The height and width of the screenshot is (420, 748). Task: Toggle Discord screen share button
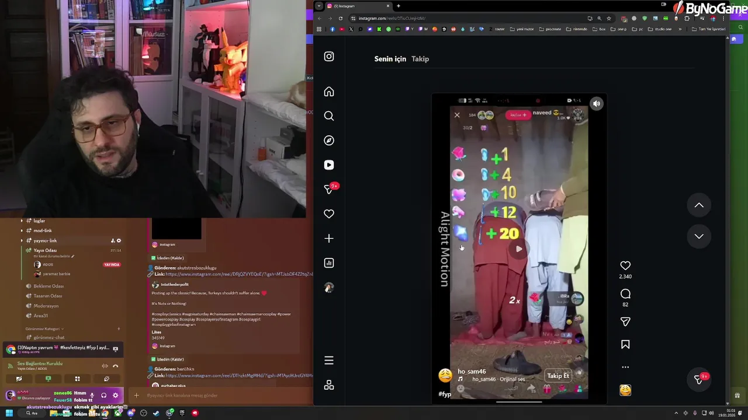click(48, 379)
